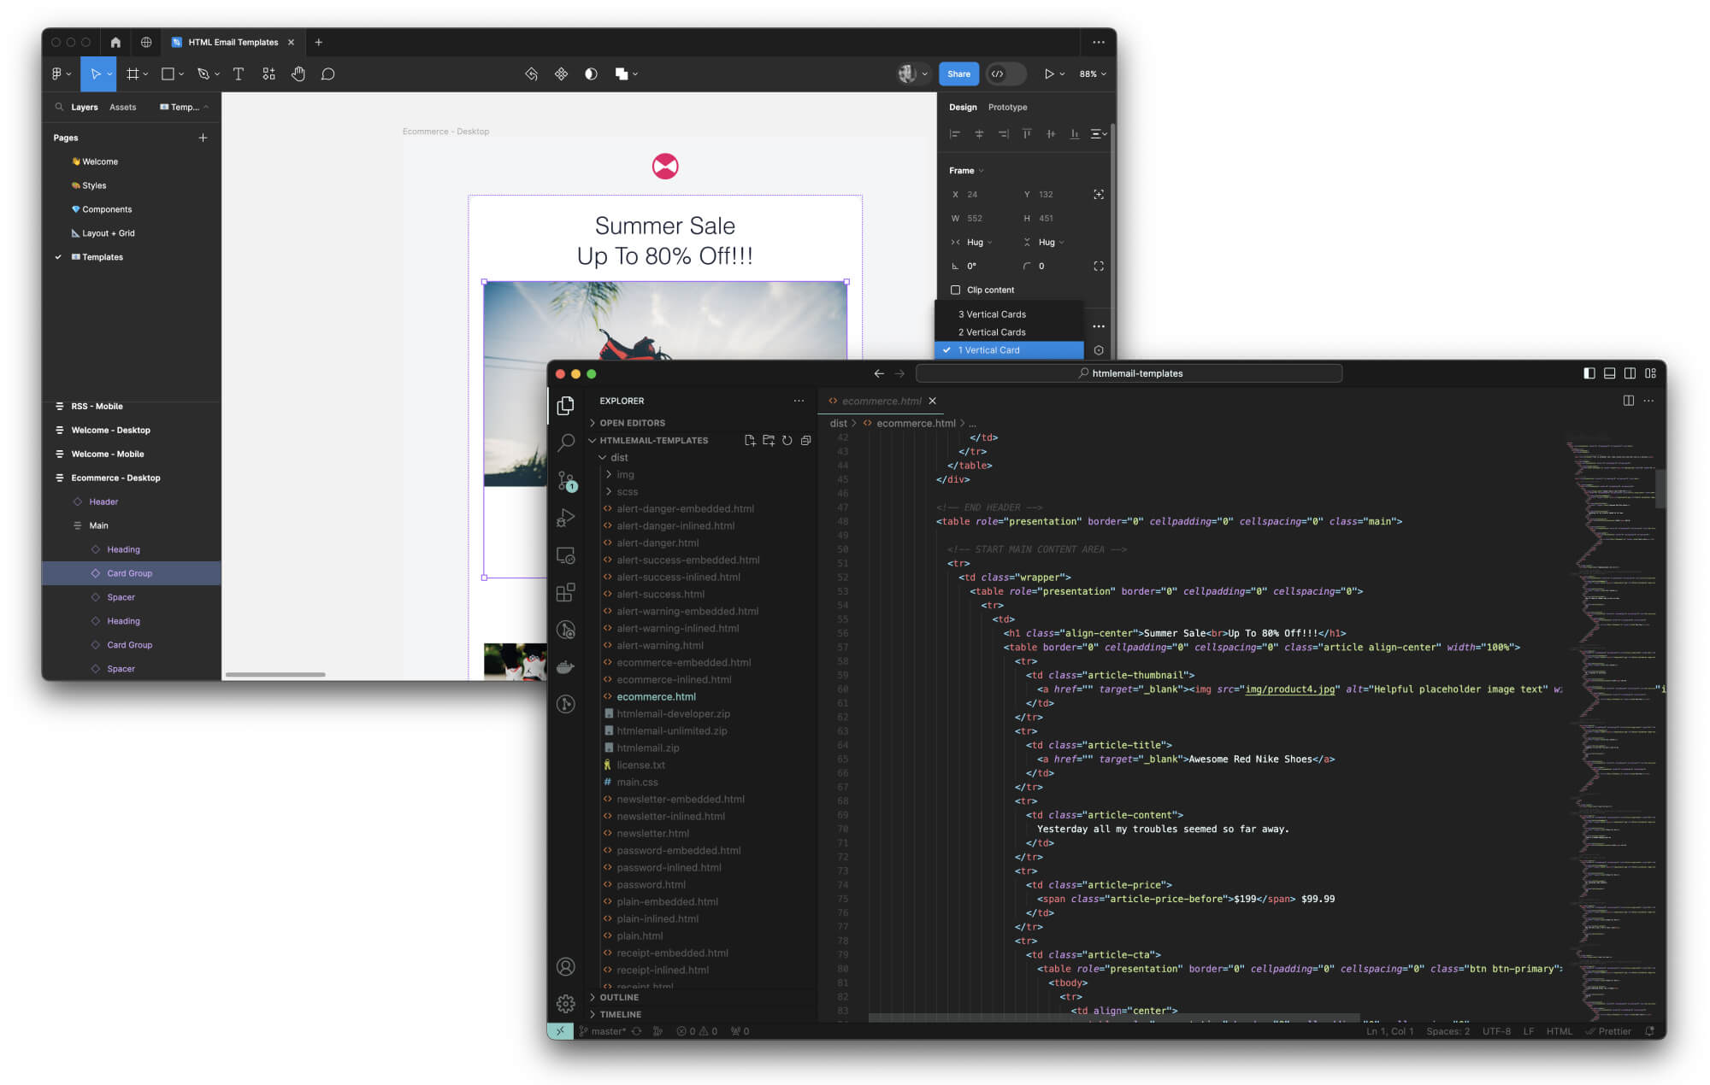Expand the OUTLINE section
This screenshot has height=1085, width=1710.
(619, 997)
